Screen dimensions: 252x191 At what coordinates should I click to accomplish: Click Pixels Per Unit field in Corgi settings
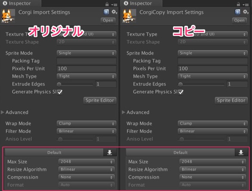(x=87, y=69)
